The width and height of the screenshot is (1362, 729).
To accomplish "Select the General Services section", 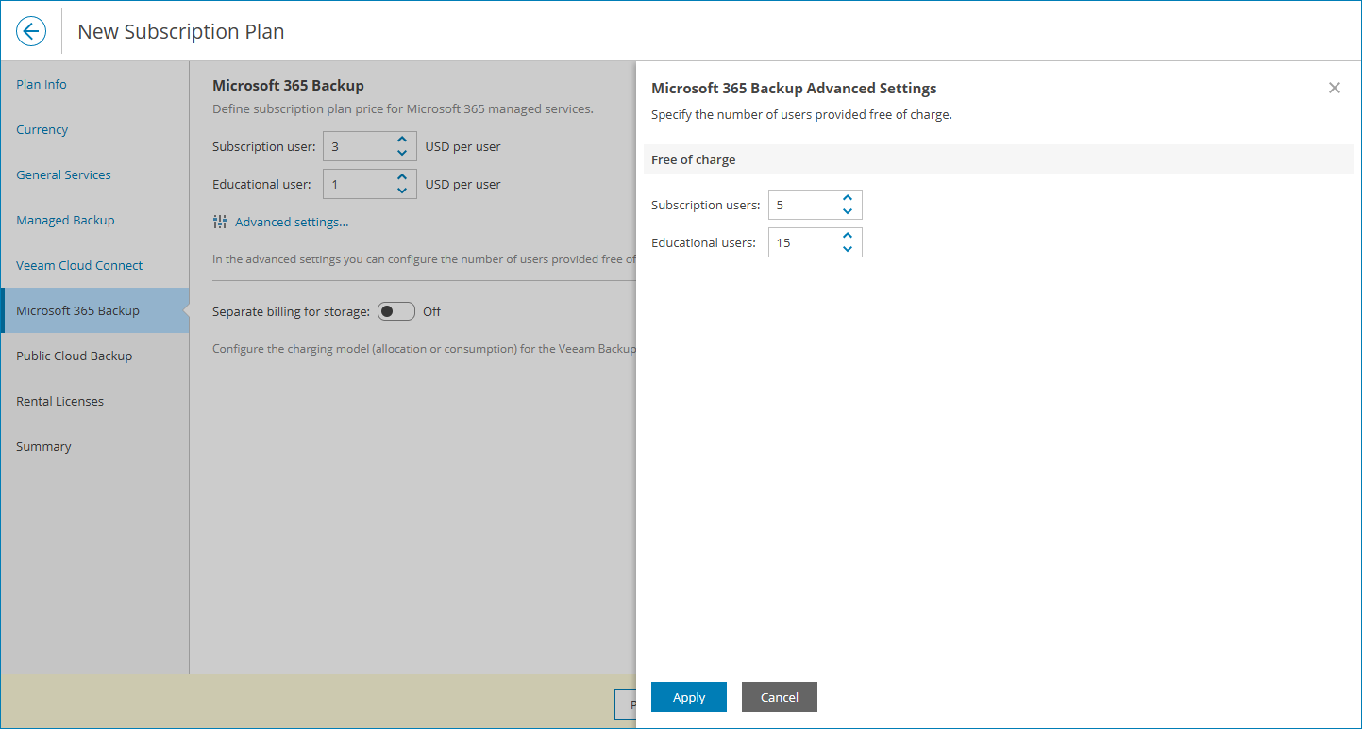I will coord(63,174).
